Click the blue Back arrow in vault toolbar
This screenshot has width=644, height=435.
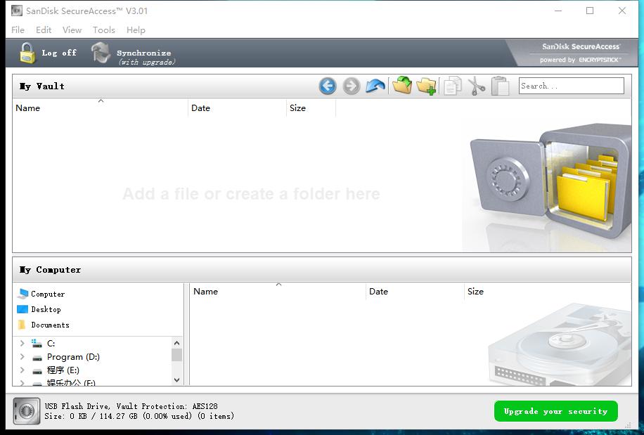(x=328, y=86)
